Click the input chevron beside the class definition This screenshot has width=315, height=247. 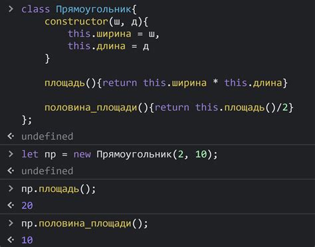tap(11, 9)
